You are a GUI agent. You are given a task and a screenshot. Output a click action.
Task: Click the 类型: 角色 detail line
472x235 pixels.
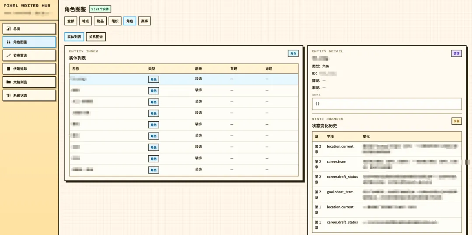tap(321, 66)
